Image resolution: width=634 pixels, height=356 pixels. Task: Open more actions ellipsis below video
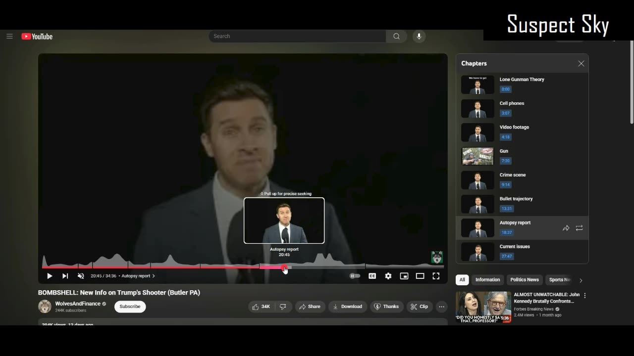(x=441, y=307)
